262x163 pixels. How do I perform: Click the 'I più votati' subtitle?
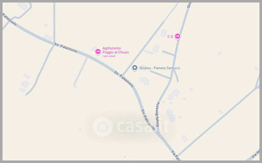click(109, 56)
